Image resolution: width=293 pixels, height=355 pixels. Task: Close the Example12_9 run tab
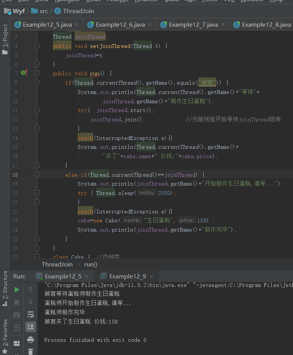click(x=152, y=276)
